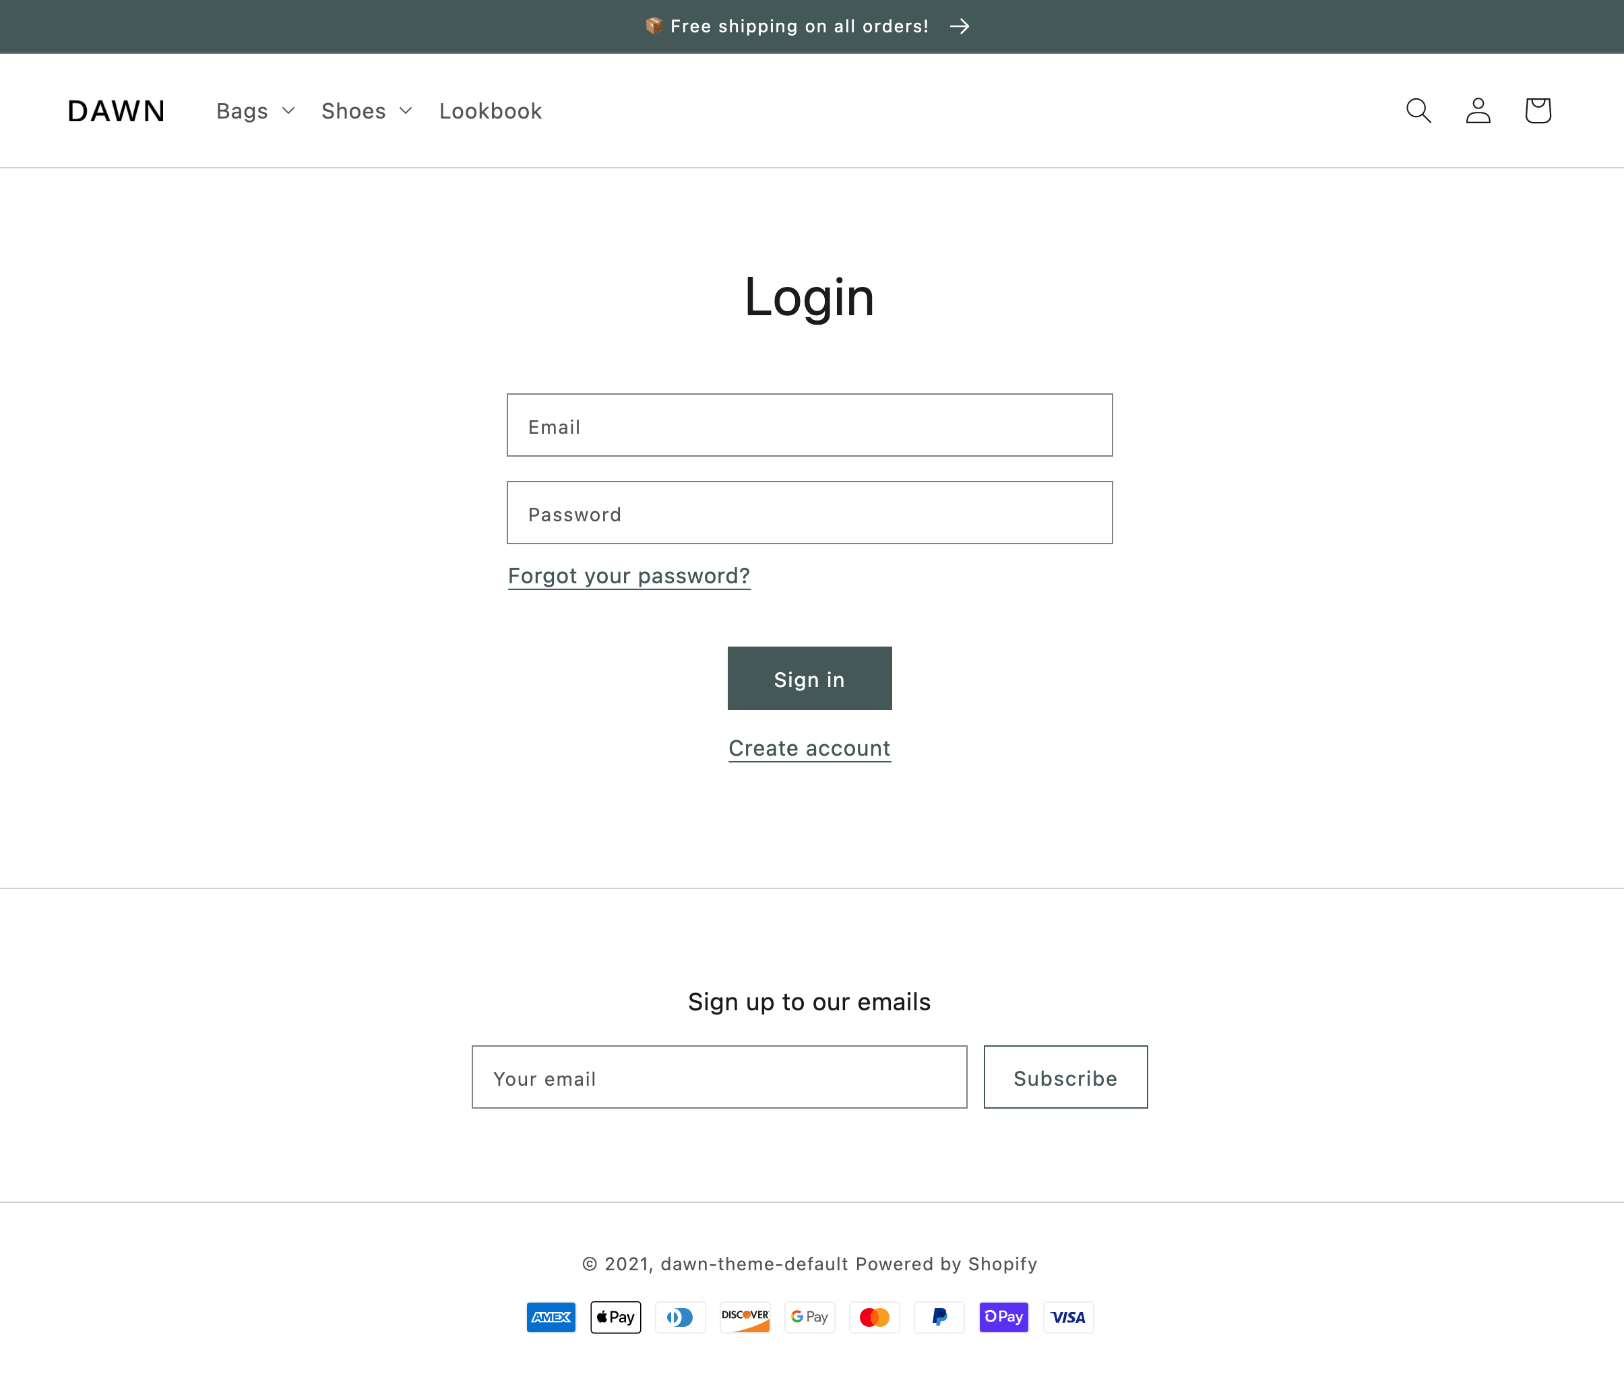Open the Lookbook menu item
This screenshot has width=1624, height=1374.
point(490,111)
